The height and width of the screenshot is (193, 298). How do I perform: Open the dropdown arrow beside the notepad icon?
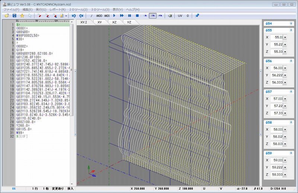click(x=66, y=16)
